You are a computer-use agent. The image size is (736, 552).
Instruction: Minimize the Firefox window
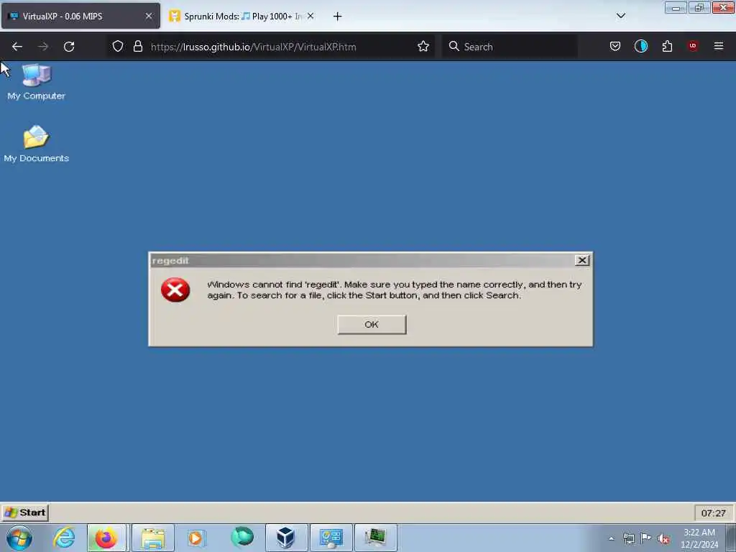[x=676, y=7]
